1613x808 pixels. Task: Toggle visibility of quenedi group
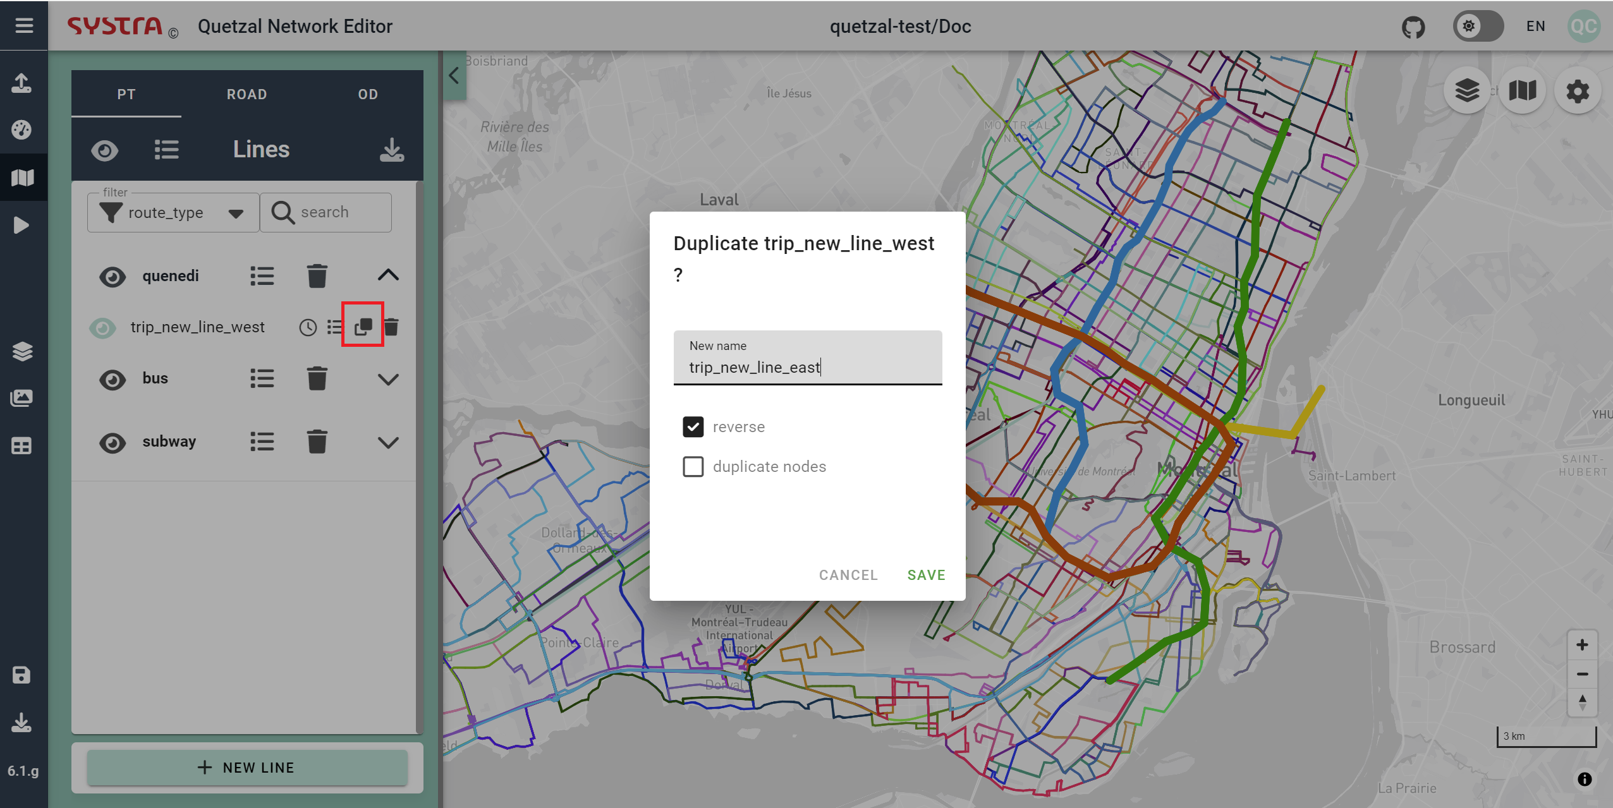pyautogui.click(x=113, y=276)
